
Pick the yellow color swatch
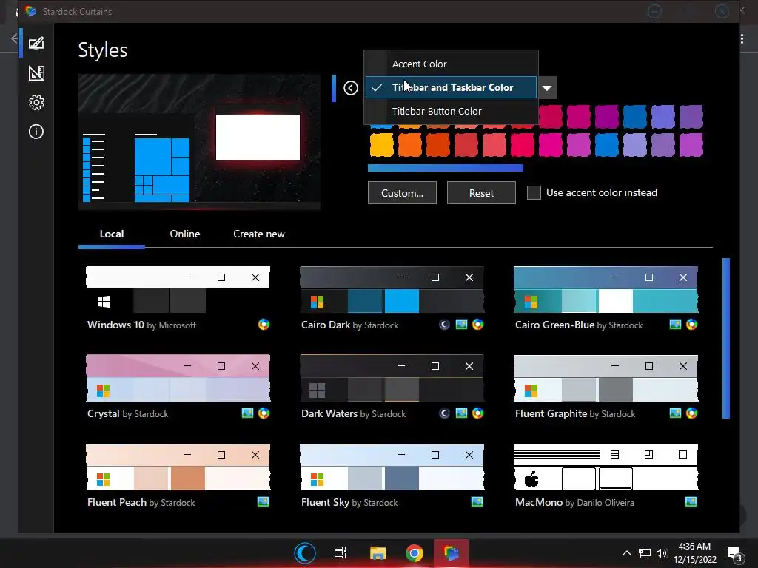pyautogui.click(x=382, y=145)
